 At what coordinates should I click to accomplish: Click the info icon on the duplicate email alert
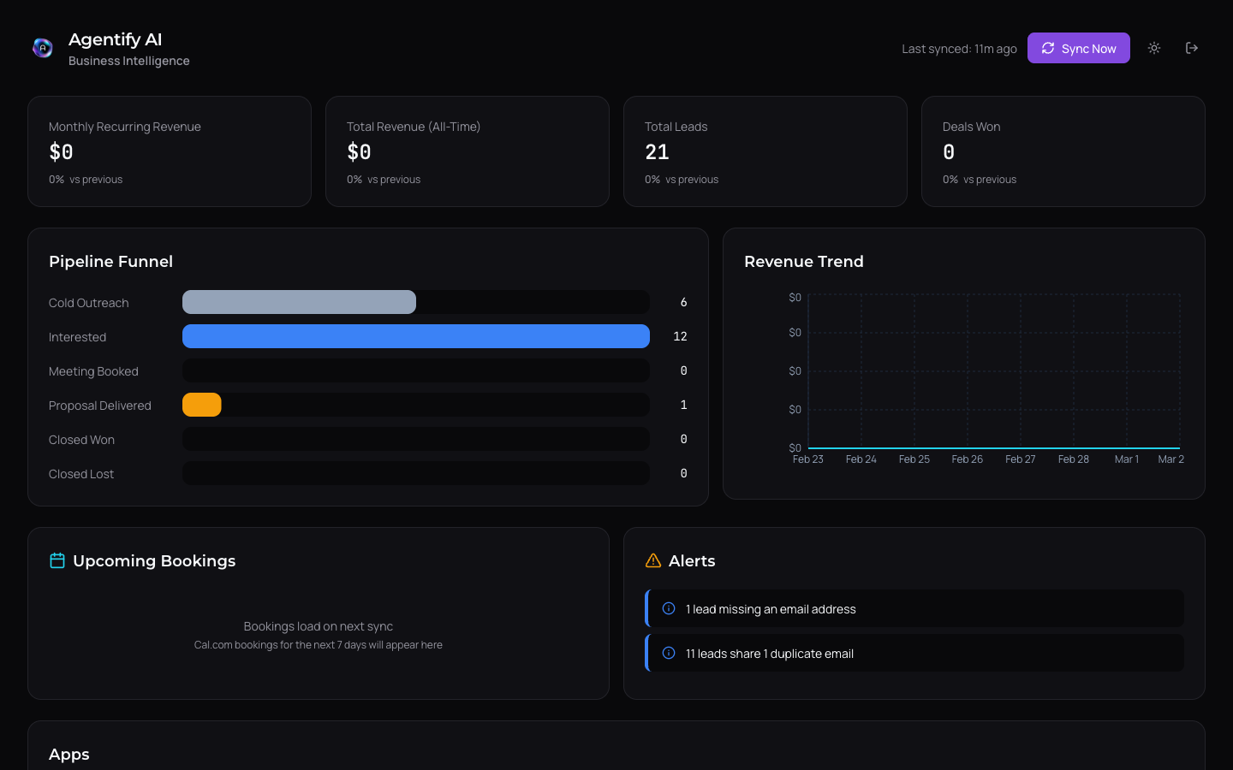(667, 652)
